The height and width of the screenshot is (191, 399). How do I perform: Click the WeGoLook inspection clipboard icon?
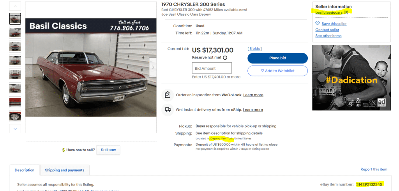click(168, 95)
